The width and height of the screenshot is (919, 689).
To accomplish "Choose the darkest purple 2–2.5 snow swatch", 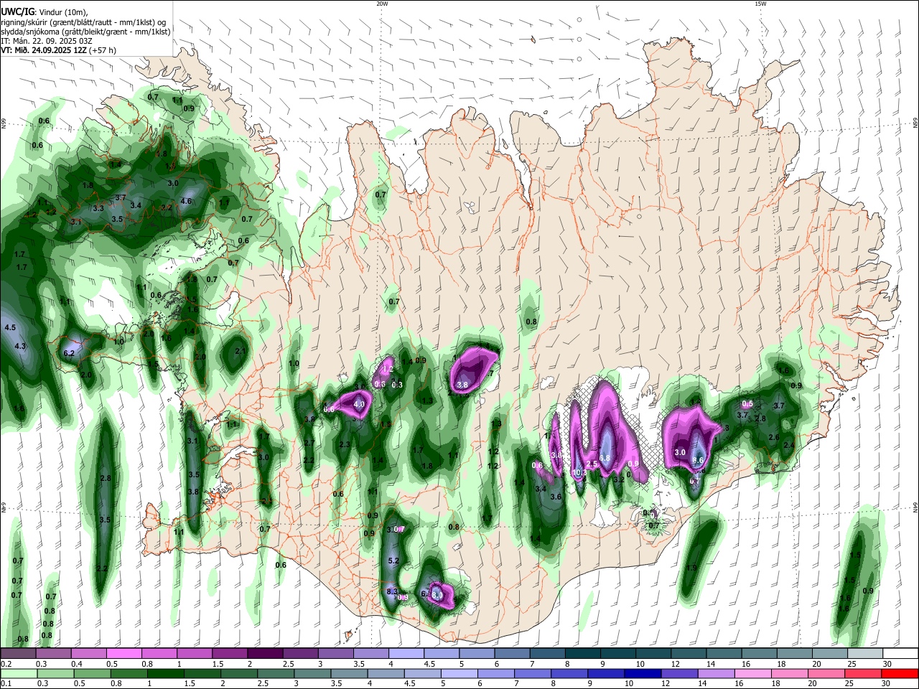I will (265, 654).
